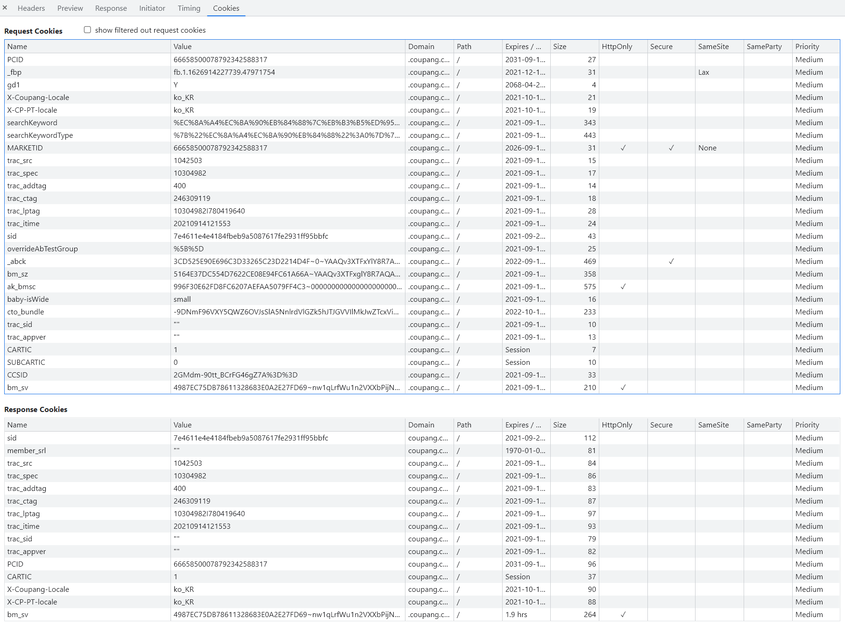
Task: Click the small value of baby-isWide
Action: (x=182, y=299)
